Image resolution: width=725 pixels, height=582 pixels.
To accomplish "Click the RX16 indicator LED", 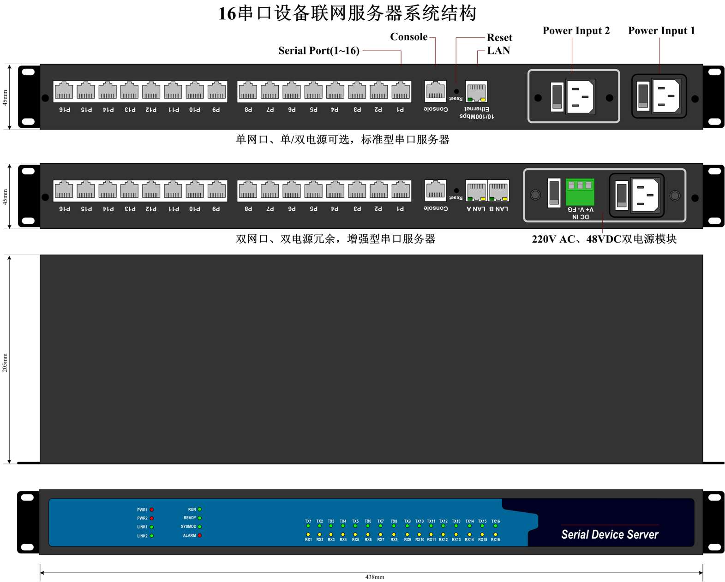I will point(495,534).
